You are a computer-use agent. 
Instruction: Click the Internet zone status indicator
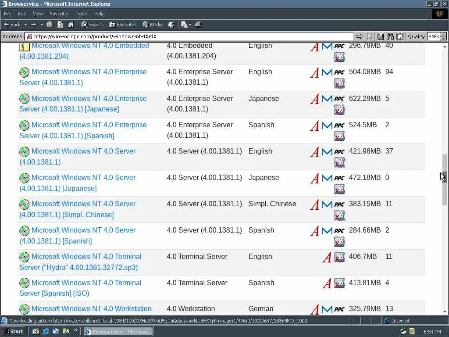[397, 321]
